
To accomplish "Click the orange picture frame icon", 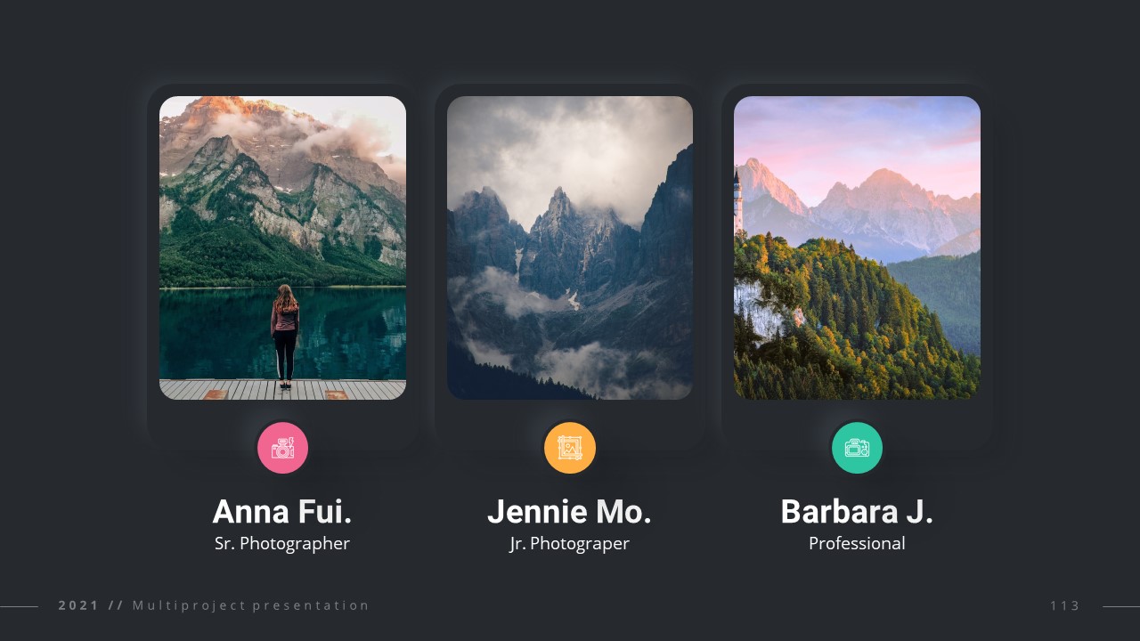I will tap(570, 448).
